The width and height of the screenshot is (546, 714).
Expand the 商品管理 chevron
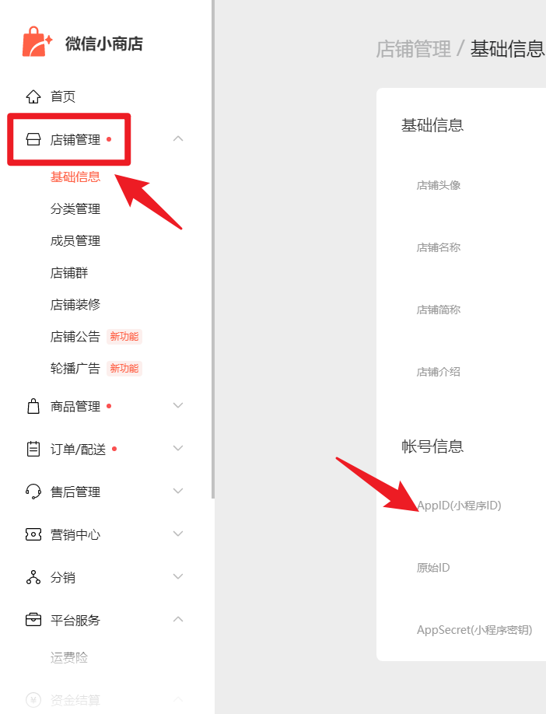(x=178, y=405)
